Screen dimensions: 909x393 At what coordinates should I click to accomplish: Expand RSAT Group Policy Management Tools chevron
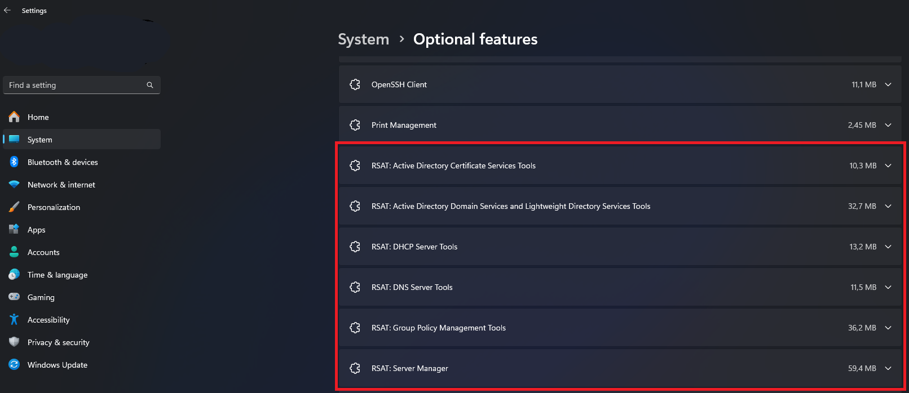[x=888, y=328]
